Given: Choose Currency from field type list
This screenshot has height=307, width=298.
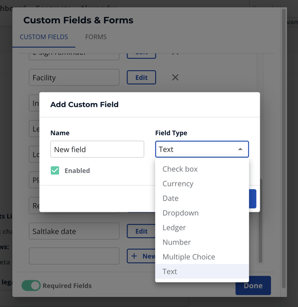Looking at the screenshot, I should tap(178, 184).
